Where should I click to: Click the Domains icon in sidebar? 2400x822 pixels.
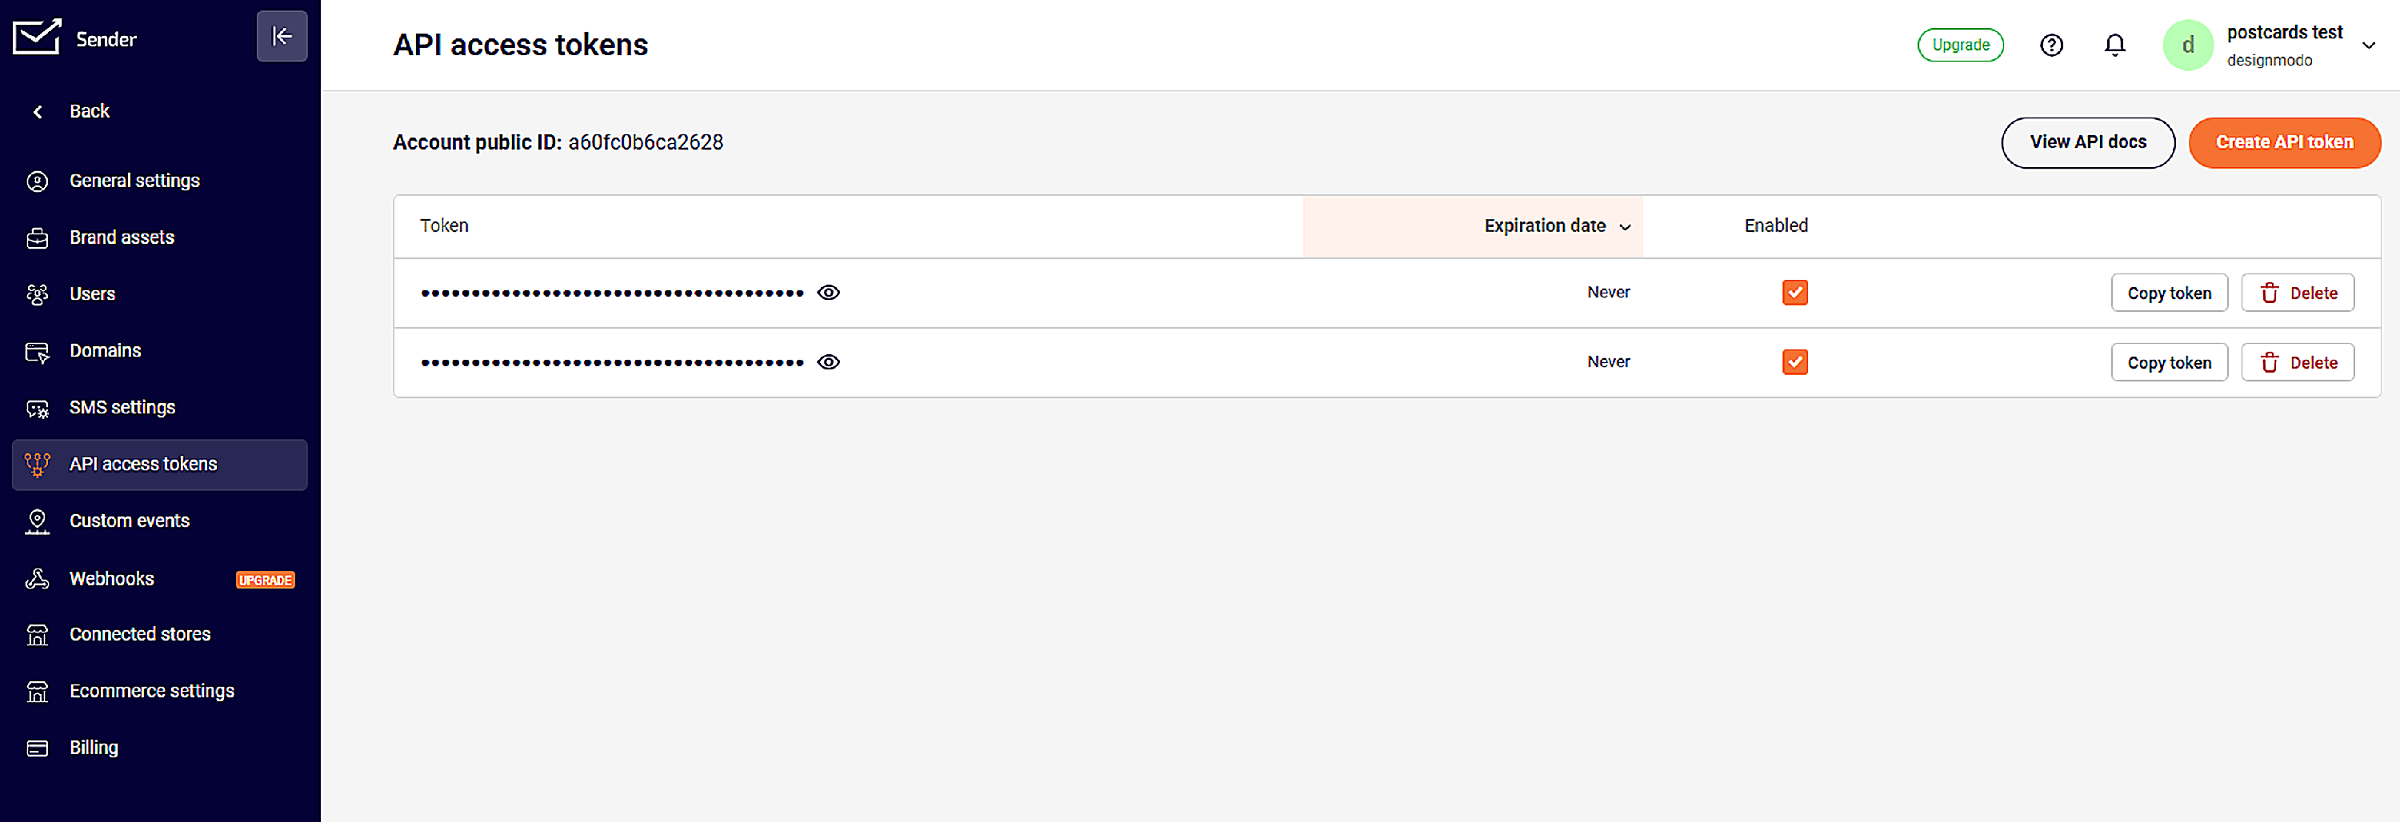point(38,352)
